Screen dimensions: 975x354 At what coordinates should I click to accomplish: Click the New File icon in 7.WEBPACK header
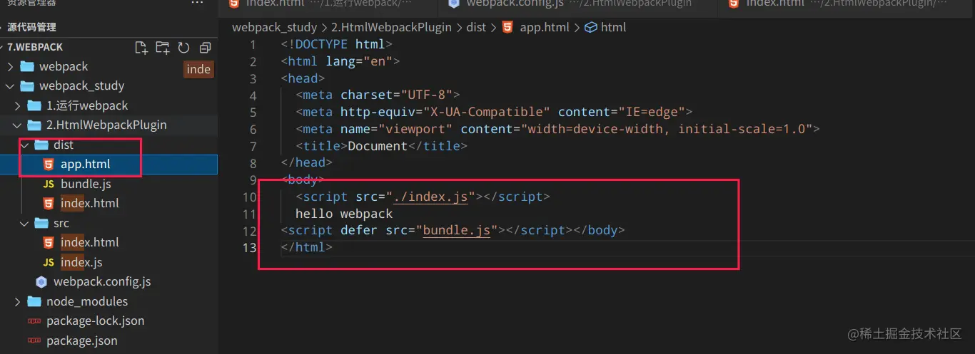pos(141,48)
